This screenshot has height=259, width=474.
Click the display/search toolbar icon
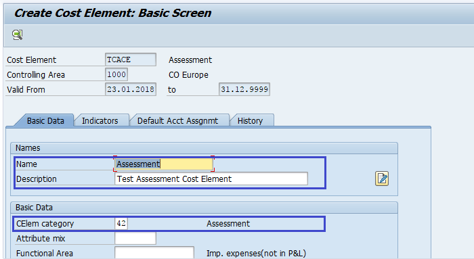point(18,34)
